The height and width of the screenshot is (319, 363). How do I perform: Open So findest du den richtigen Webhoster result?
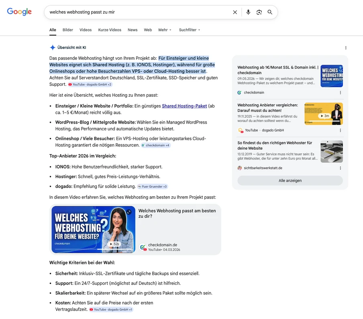275,145
